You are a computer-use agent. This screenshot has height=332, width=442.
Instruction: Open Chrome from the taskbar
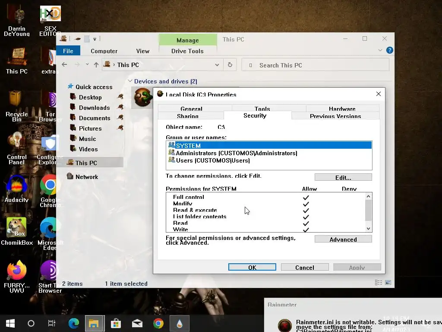click(x=158, y=323)
